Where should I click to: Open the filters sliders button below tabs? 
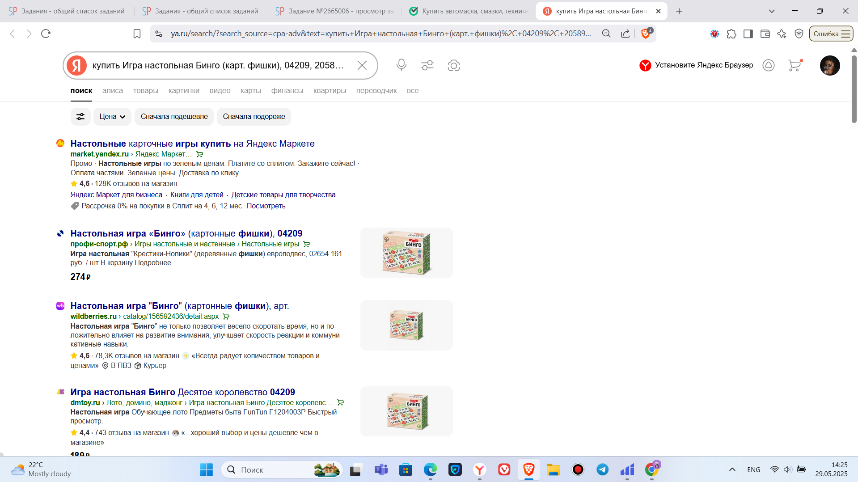(80, 117)
